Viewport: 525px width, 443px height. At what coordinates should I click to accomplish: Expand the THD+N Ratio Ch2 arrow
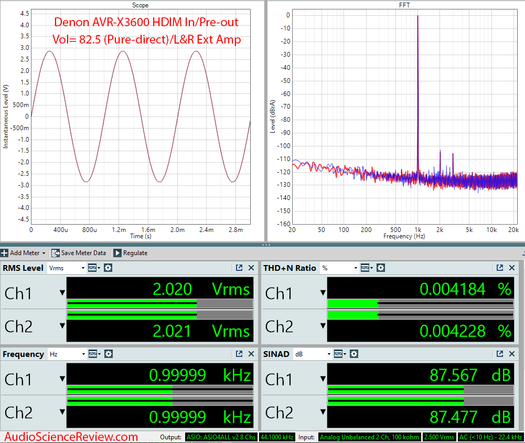323,325
